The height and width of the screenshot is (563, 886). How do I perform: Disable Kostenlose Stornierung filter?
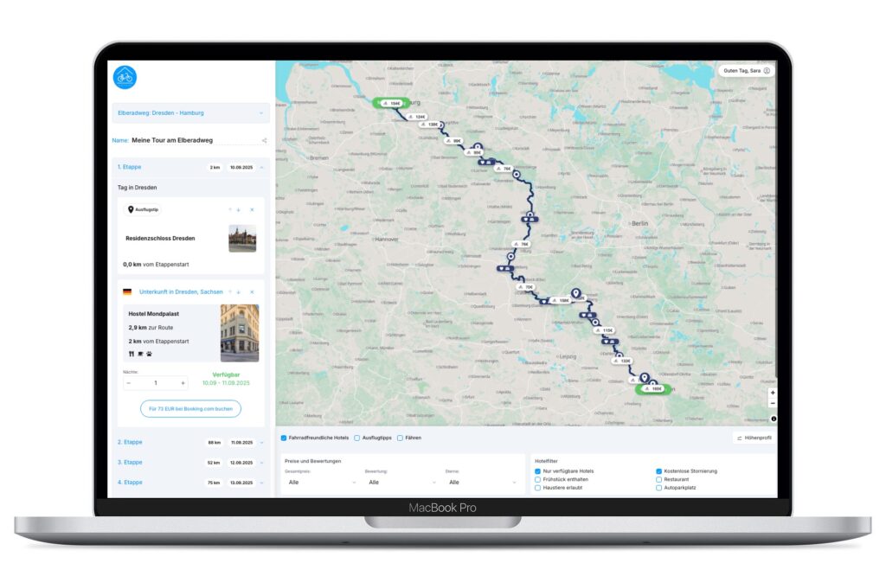coord(659,470)
